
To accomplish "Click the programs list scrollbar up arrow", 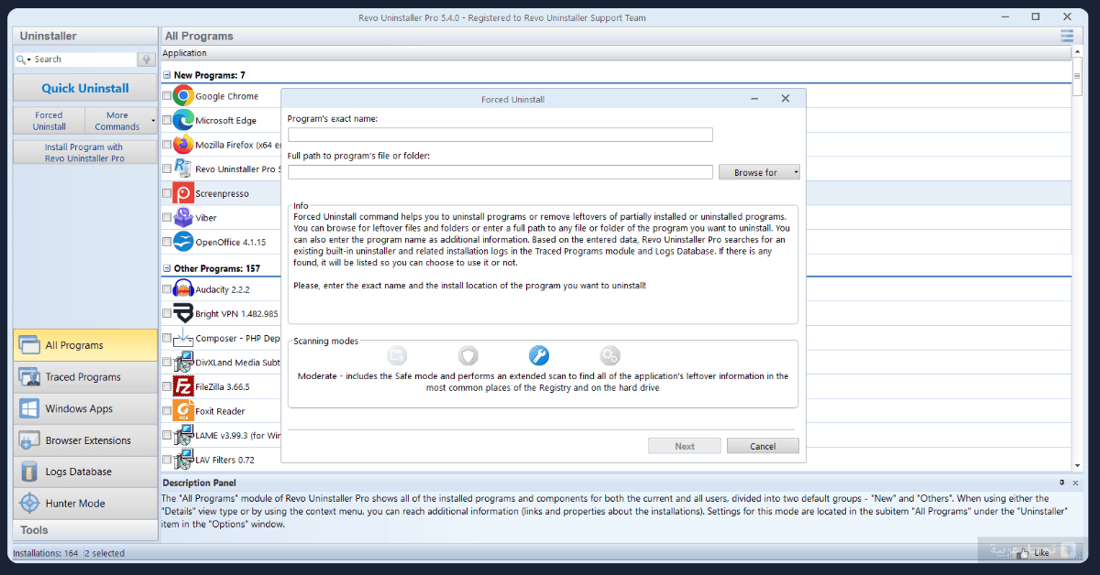I will [x=1077, y=52].
